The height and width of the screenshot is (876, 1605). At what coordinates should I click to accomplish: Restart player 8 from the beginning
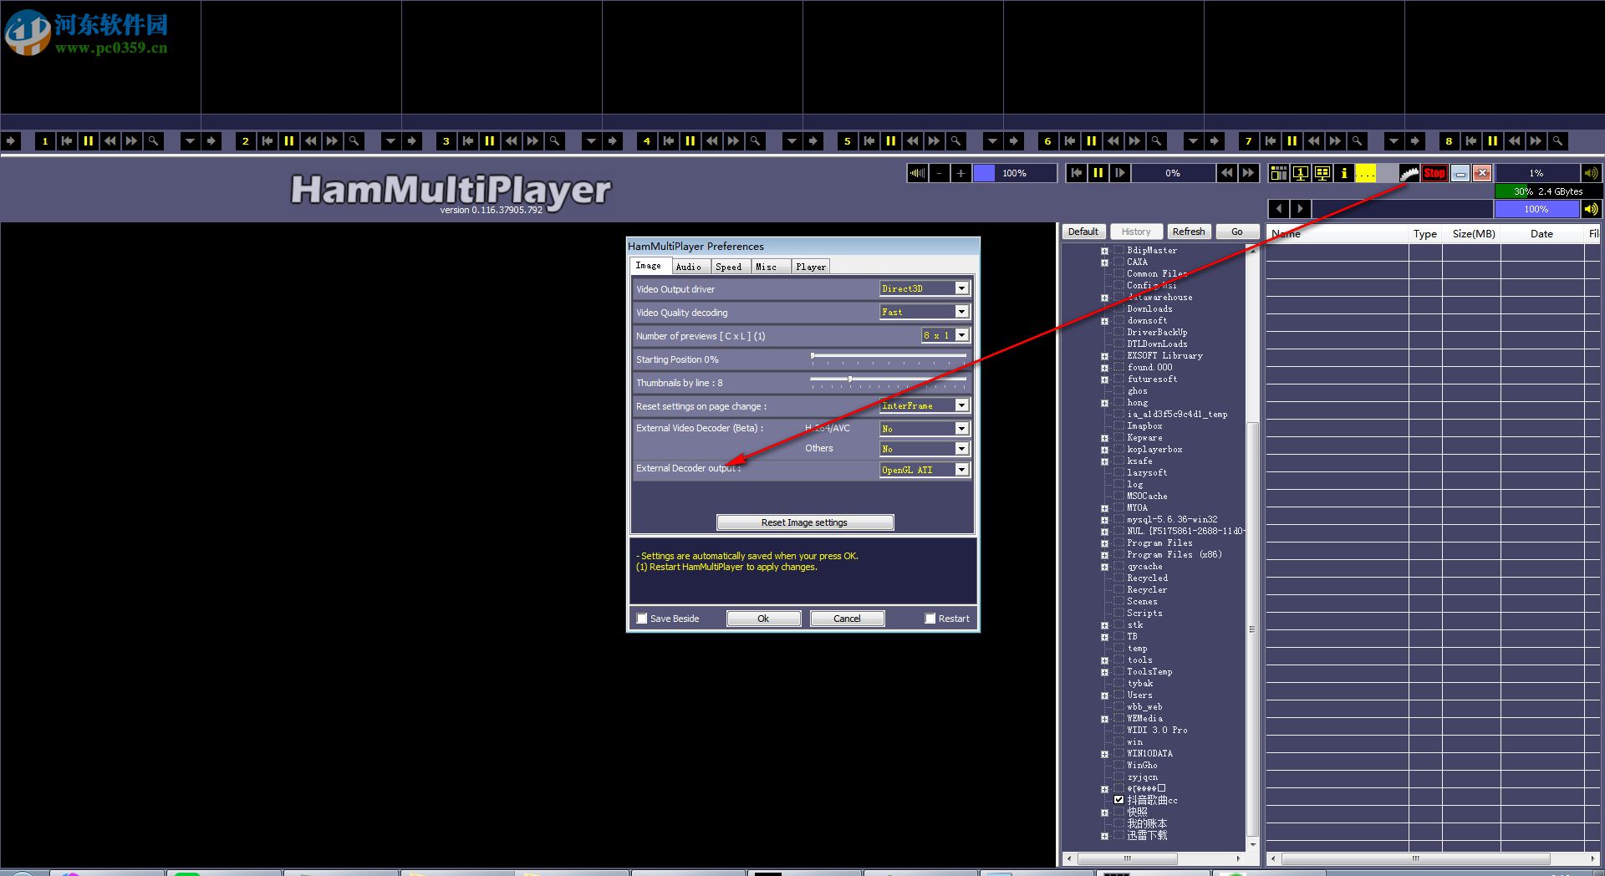[1471, 141]
